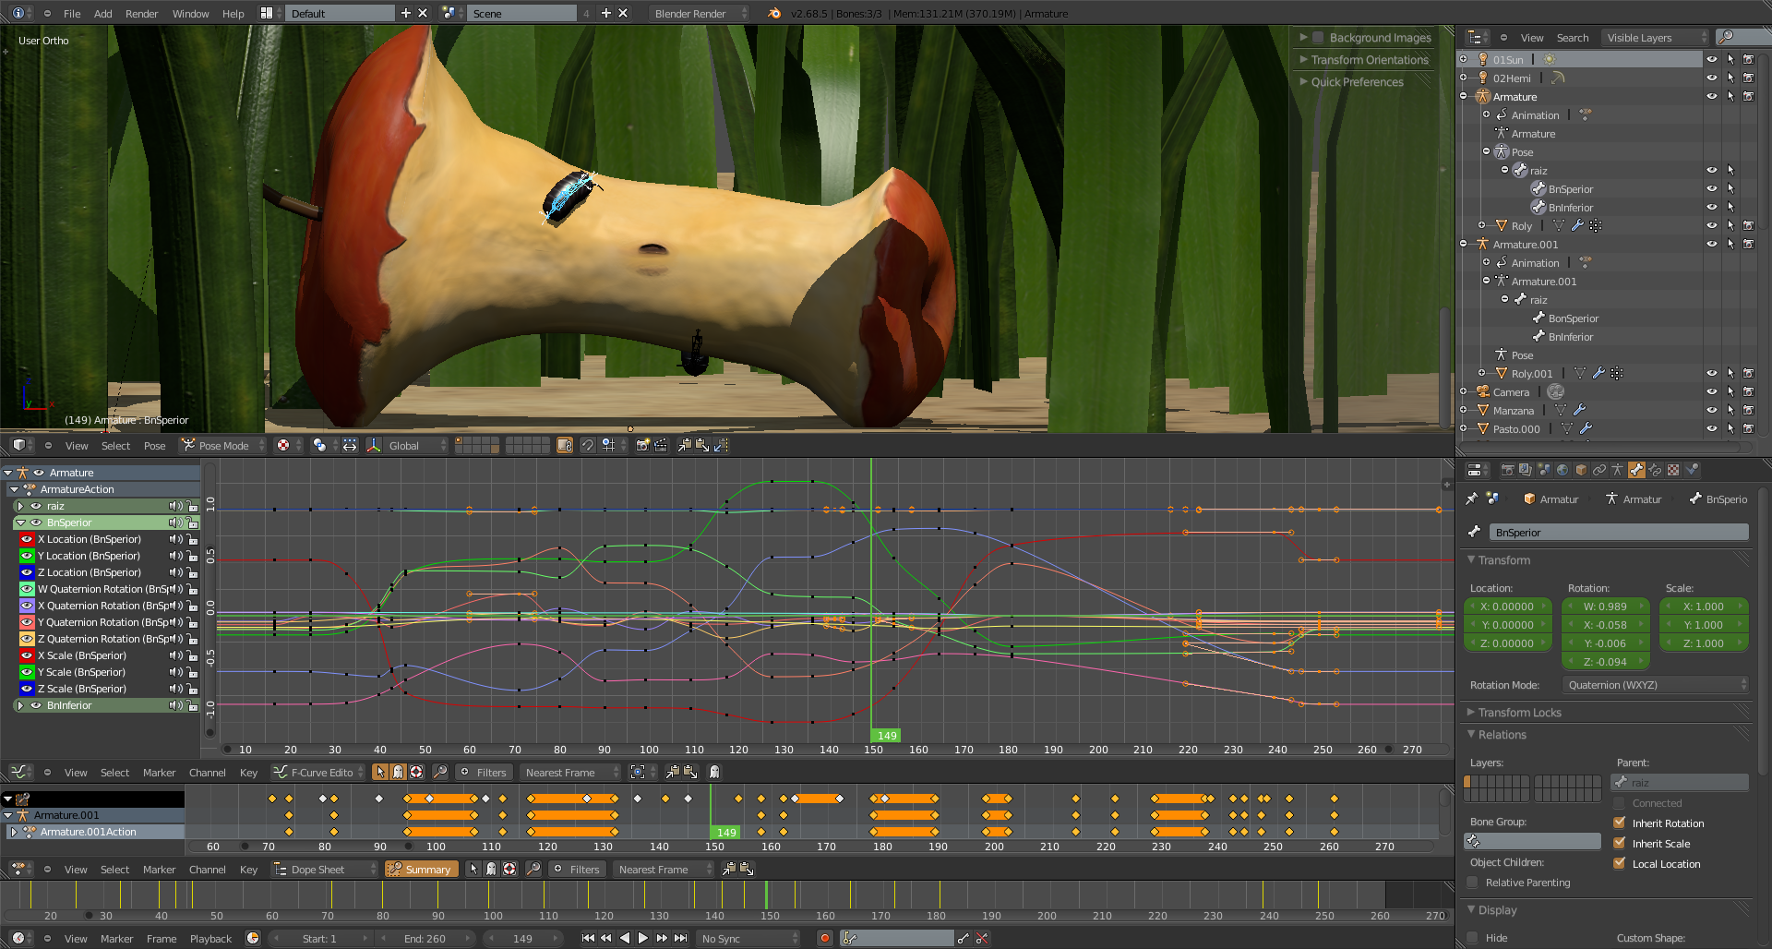This screenshot has height=949, width=1772.
Task: Pin the properties editor context
Action: click(1472, 499)
